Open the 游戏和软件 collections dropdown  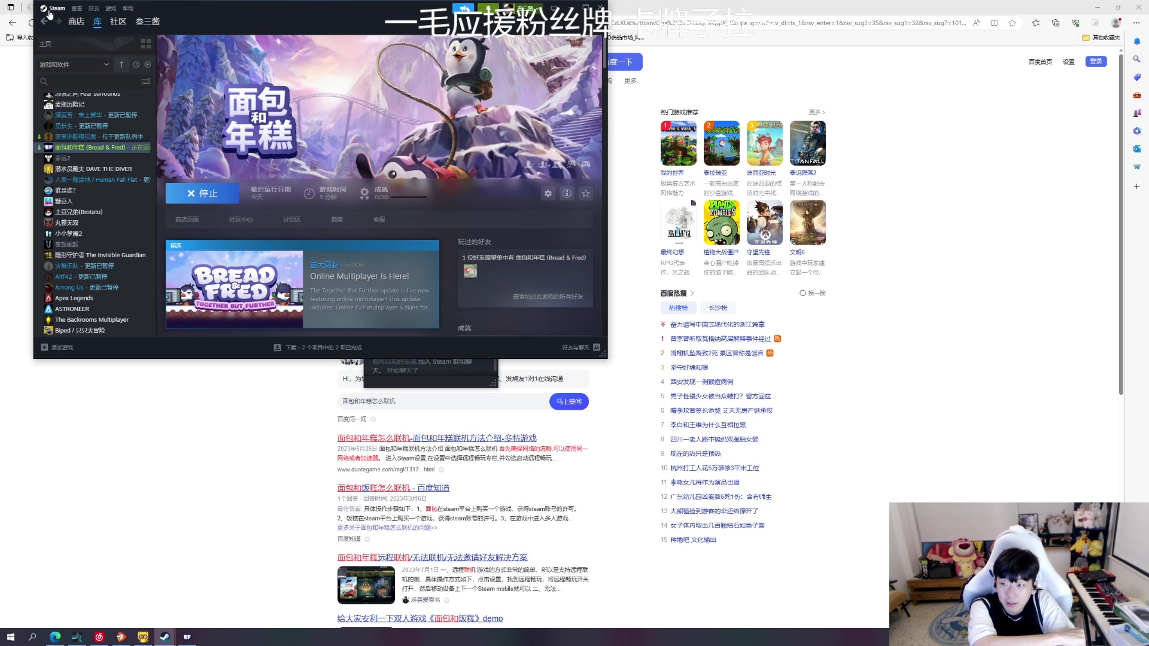click(73, 64)
